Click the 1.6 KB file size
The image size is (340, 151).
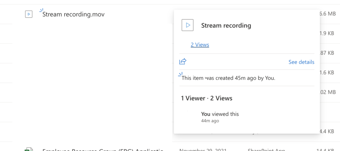(327, 73)
